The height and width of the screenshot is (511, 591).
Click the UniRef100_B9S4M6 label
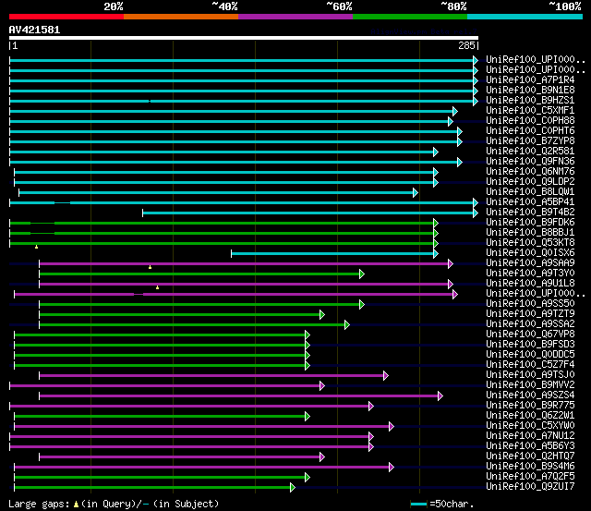[530, 467]
